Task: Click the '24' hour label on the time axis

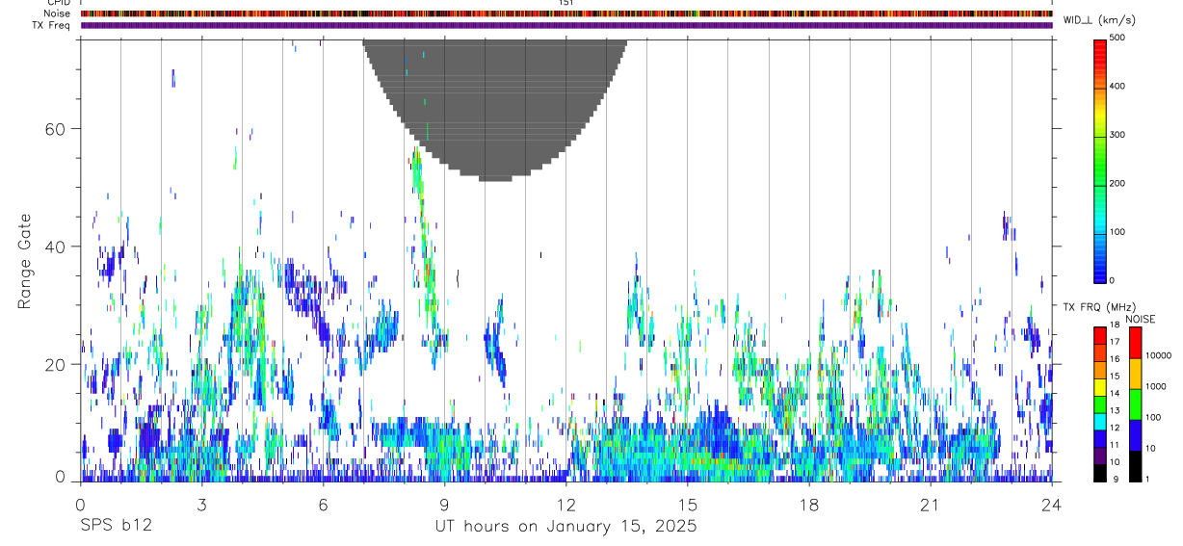Action: tap(1052, 505)
